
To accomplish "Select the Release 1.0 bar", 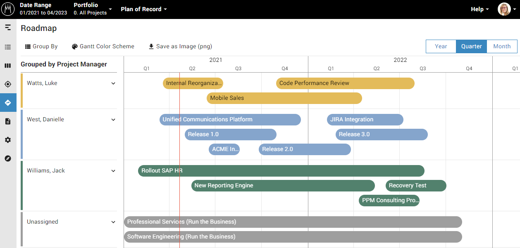I will (231, 135).
